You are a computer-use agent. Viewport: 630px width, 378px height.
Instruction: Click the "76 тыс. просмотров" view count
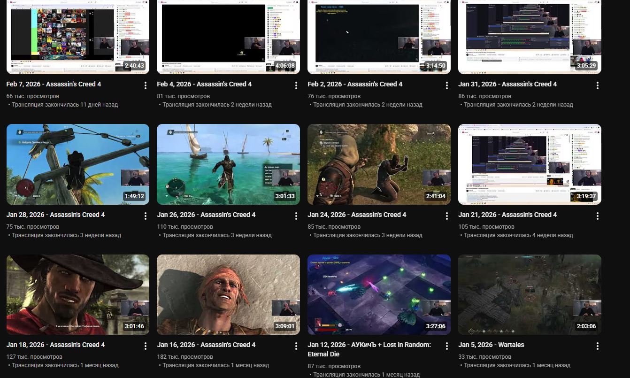(334, 96)
